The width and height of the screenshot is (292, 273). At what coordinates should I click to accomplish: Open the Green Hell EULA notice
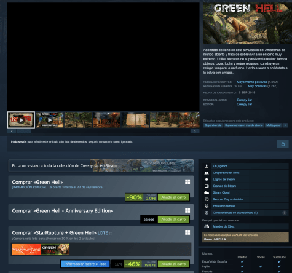click(245, 237)
